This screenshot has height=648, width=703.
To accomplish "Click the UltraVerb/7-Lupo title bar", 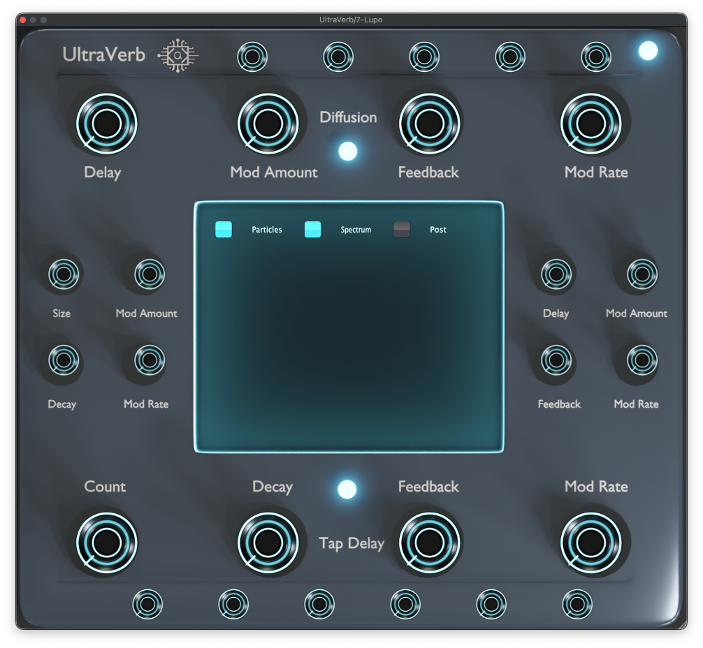I will 351,20.
